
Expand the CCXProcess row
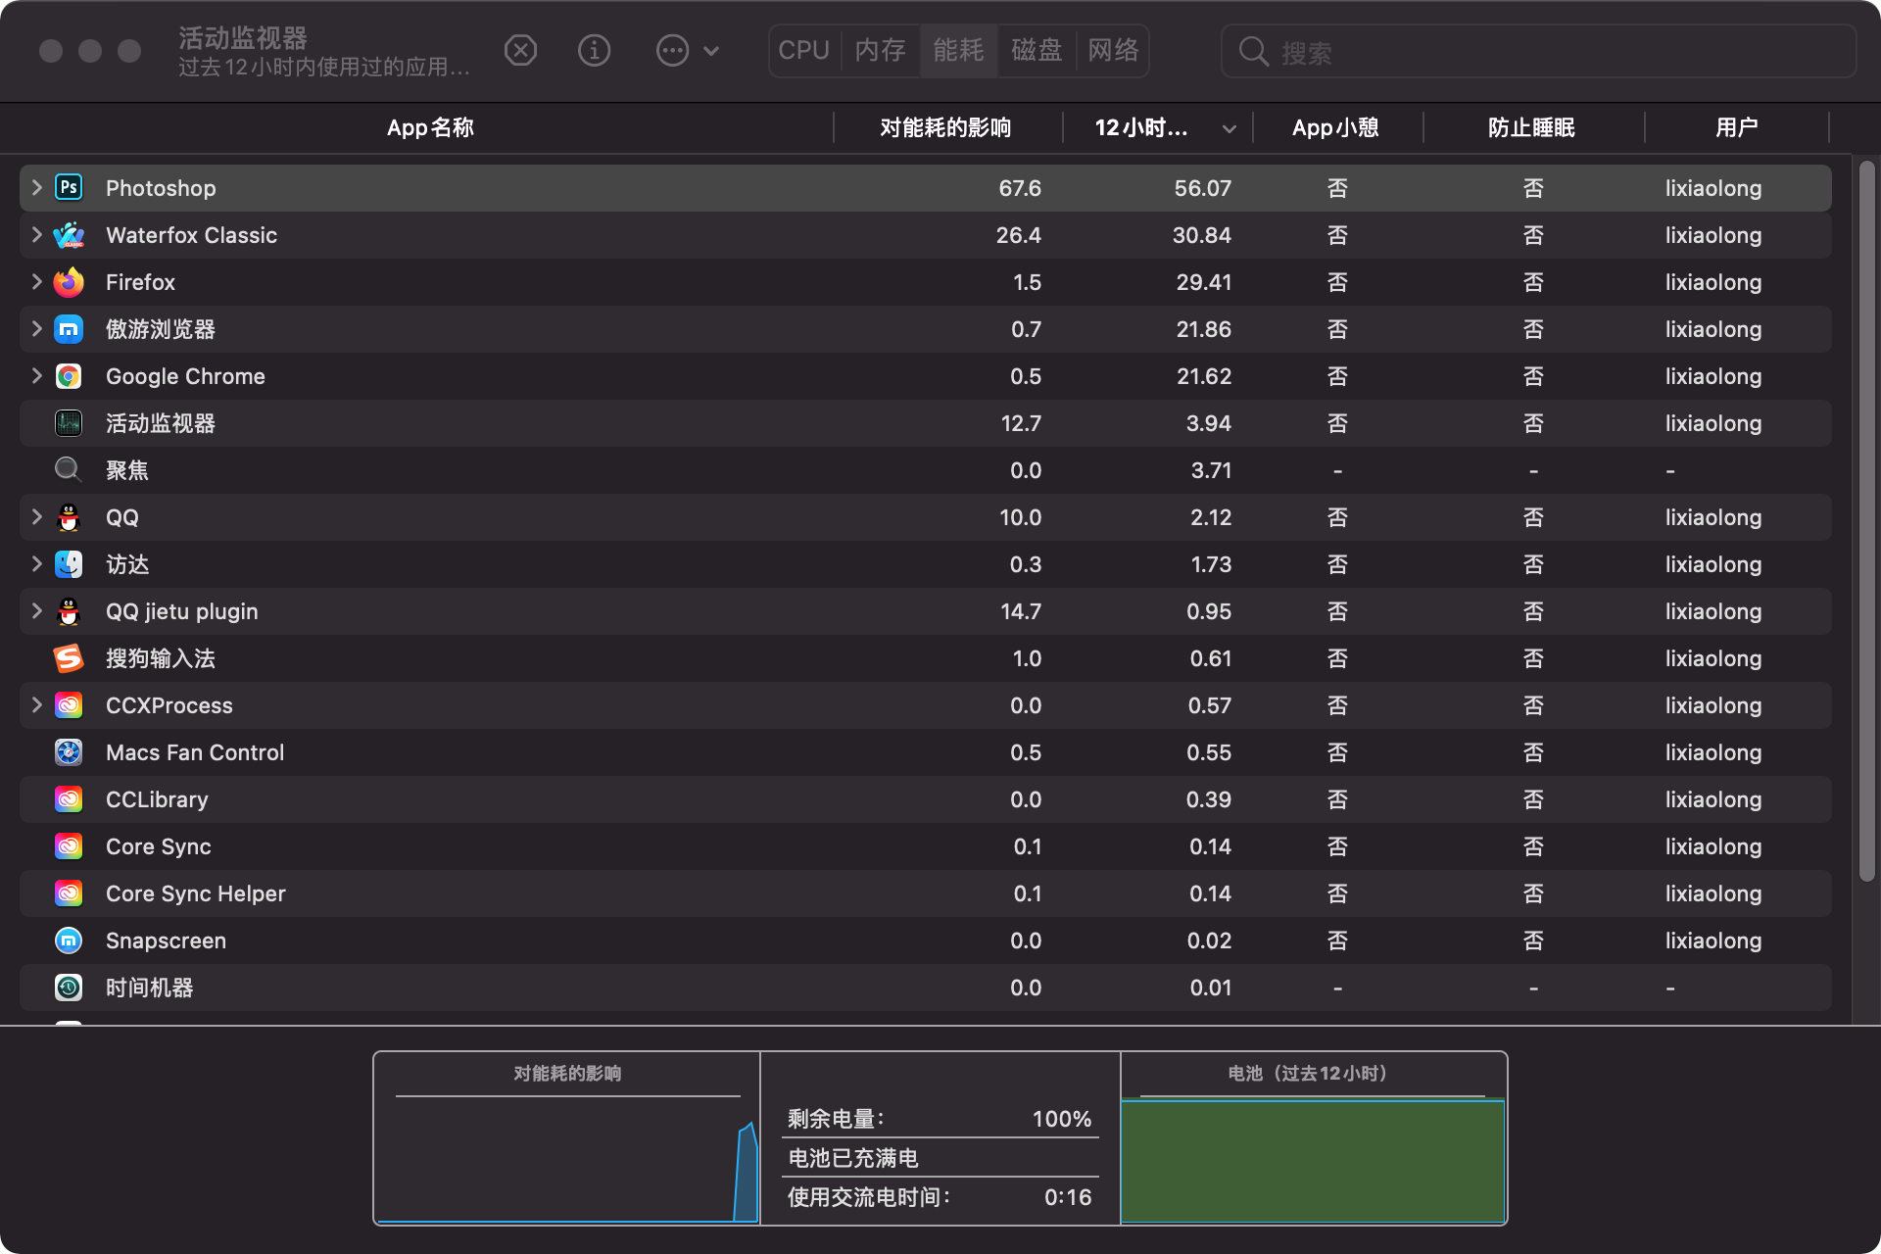coord(36,705)
